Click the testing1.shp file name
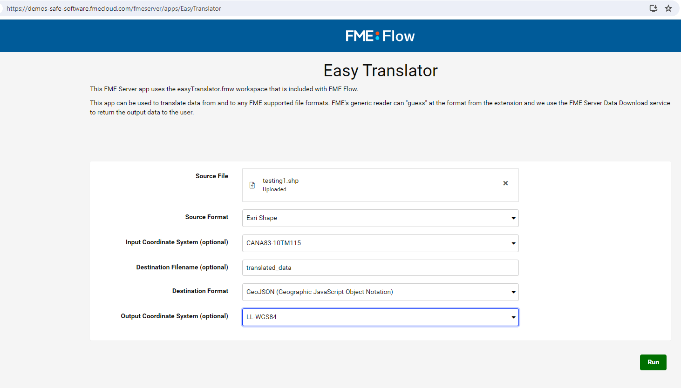This screenshot has width=681, height=388. pos(280,181)
